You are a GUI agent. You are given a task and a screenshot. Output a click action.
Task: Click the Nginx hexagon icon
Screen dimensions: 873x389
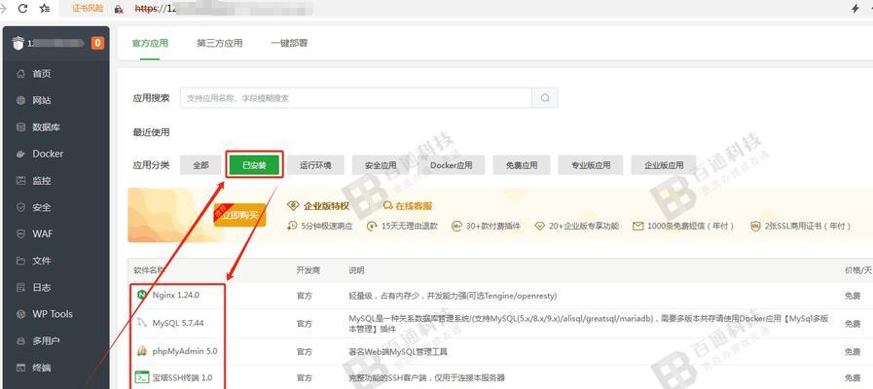(x=142, y=295)
